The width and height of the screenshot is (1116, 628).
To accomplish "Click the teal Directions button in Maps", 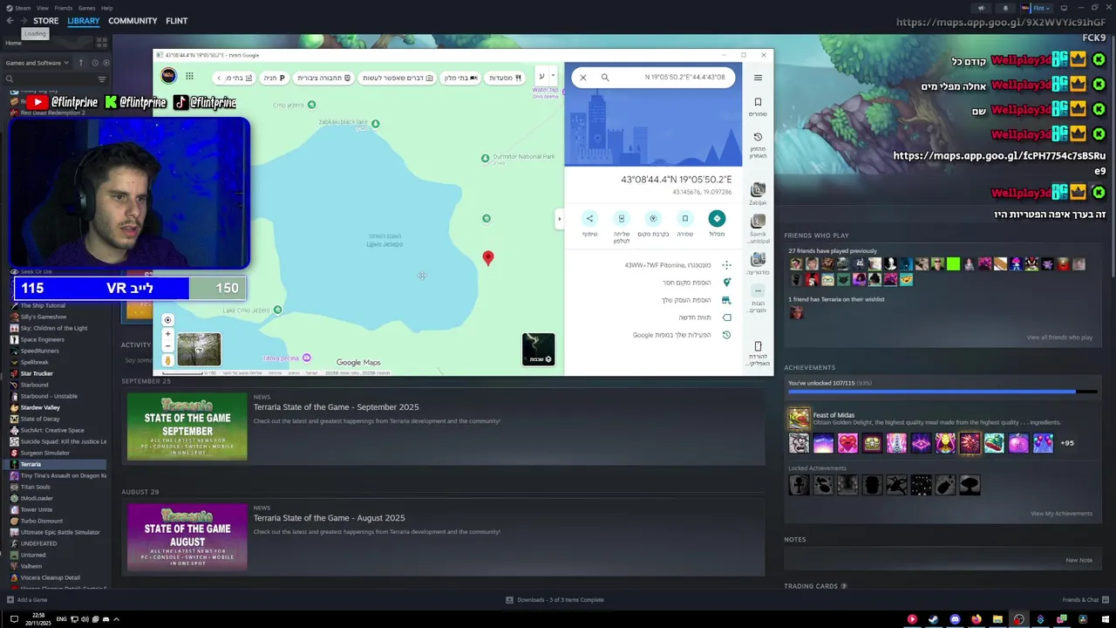I will (x=717, y=218).
